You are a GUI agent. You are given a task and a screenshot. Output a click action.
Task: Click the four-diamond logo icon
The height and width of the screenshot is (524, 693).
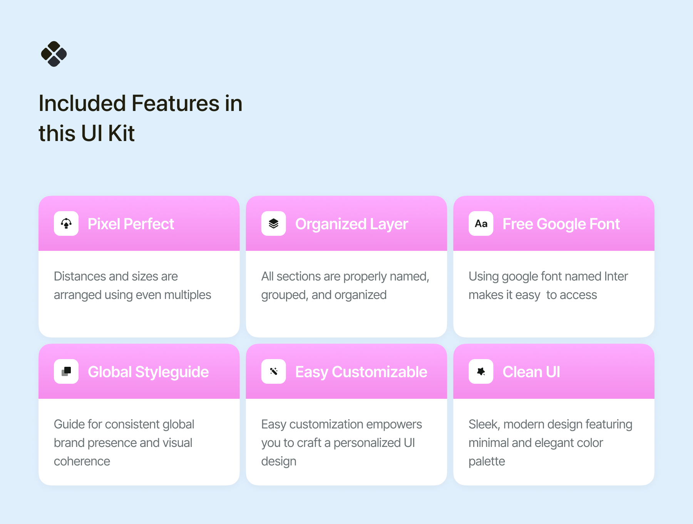(x=54, y=54)
